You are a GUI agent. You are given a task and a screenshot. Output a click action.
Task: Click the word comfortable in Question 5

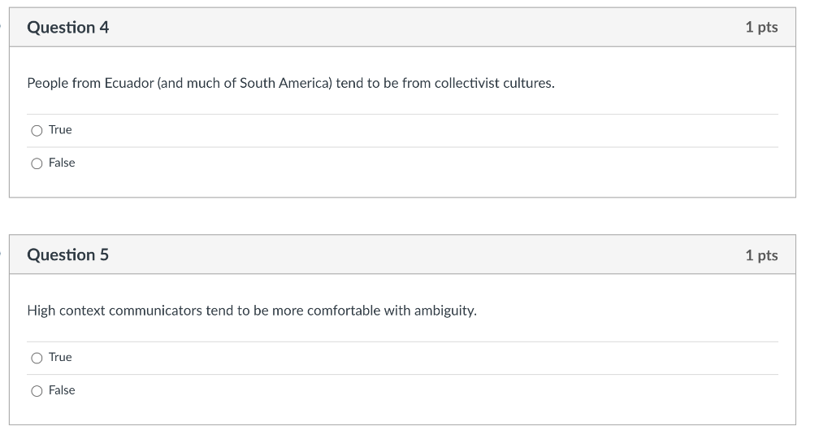click(x=341, y=311)
